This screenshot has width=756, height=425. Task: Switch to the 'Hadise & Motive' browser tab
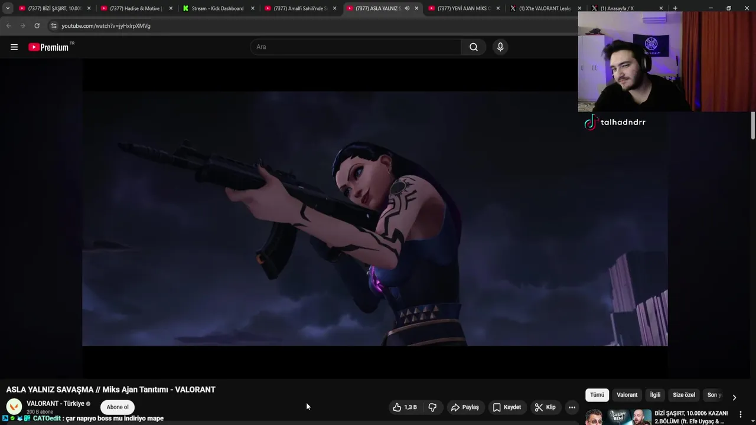(135, 8)
